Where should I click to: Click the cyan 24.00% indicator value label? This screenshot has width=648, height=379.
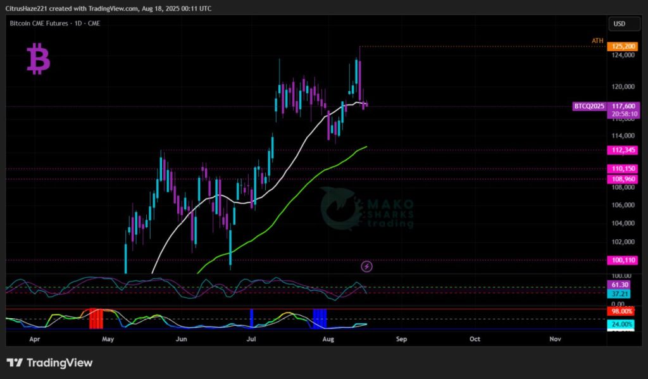[620, 324]
